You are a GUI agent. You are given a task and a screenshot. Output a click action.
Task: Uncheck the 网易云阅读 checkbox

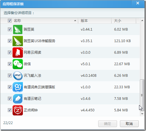pos(10,53)
